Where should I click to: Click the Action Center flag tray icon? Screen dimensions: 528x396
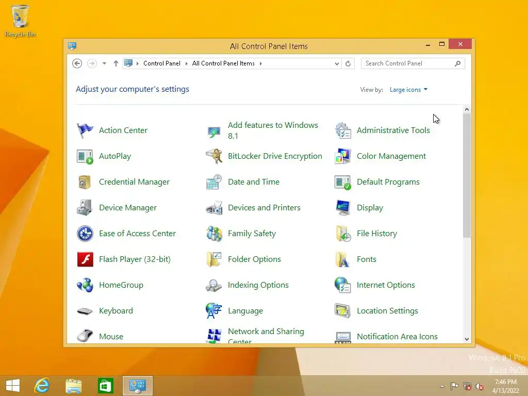455,386
